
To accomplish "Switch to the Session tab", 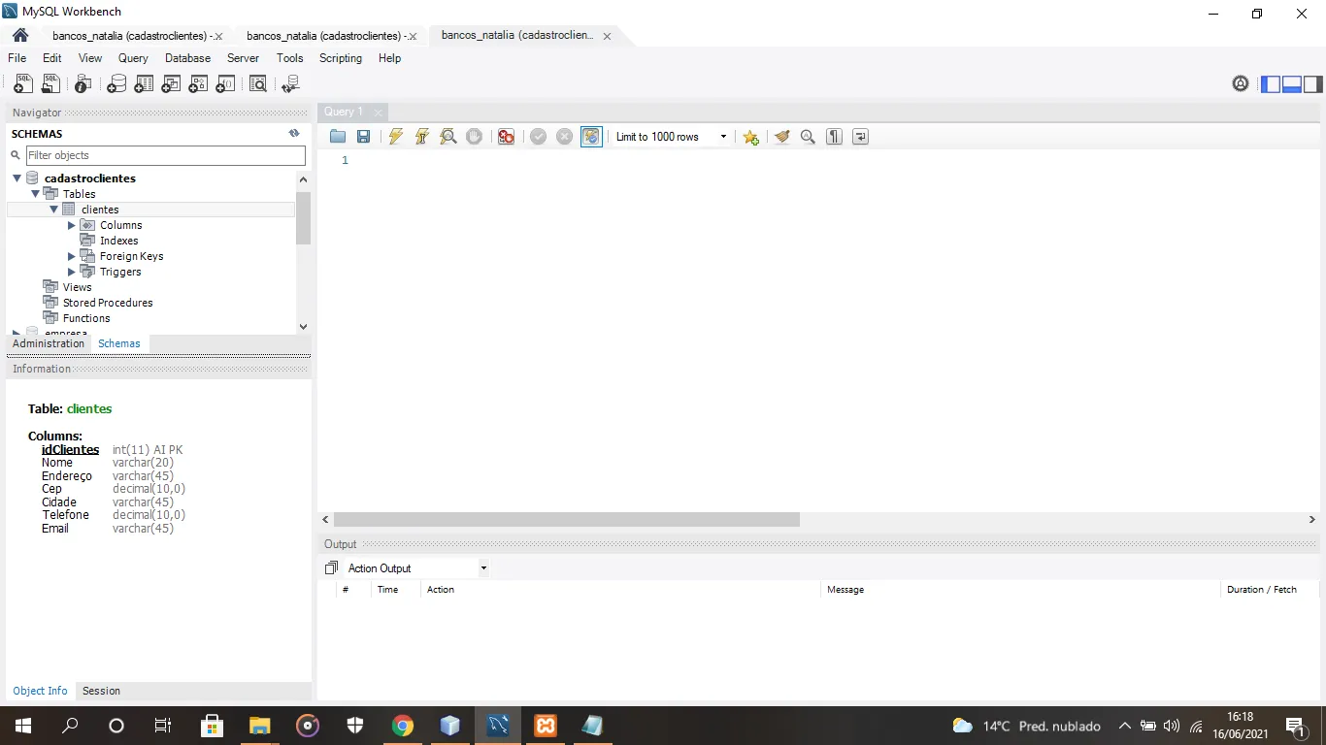I will point(101,691).
